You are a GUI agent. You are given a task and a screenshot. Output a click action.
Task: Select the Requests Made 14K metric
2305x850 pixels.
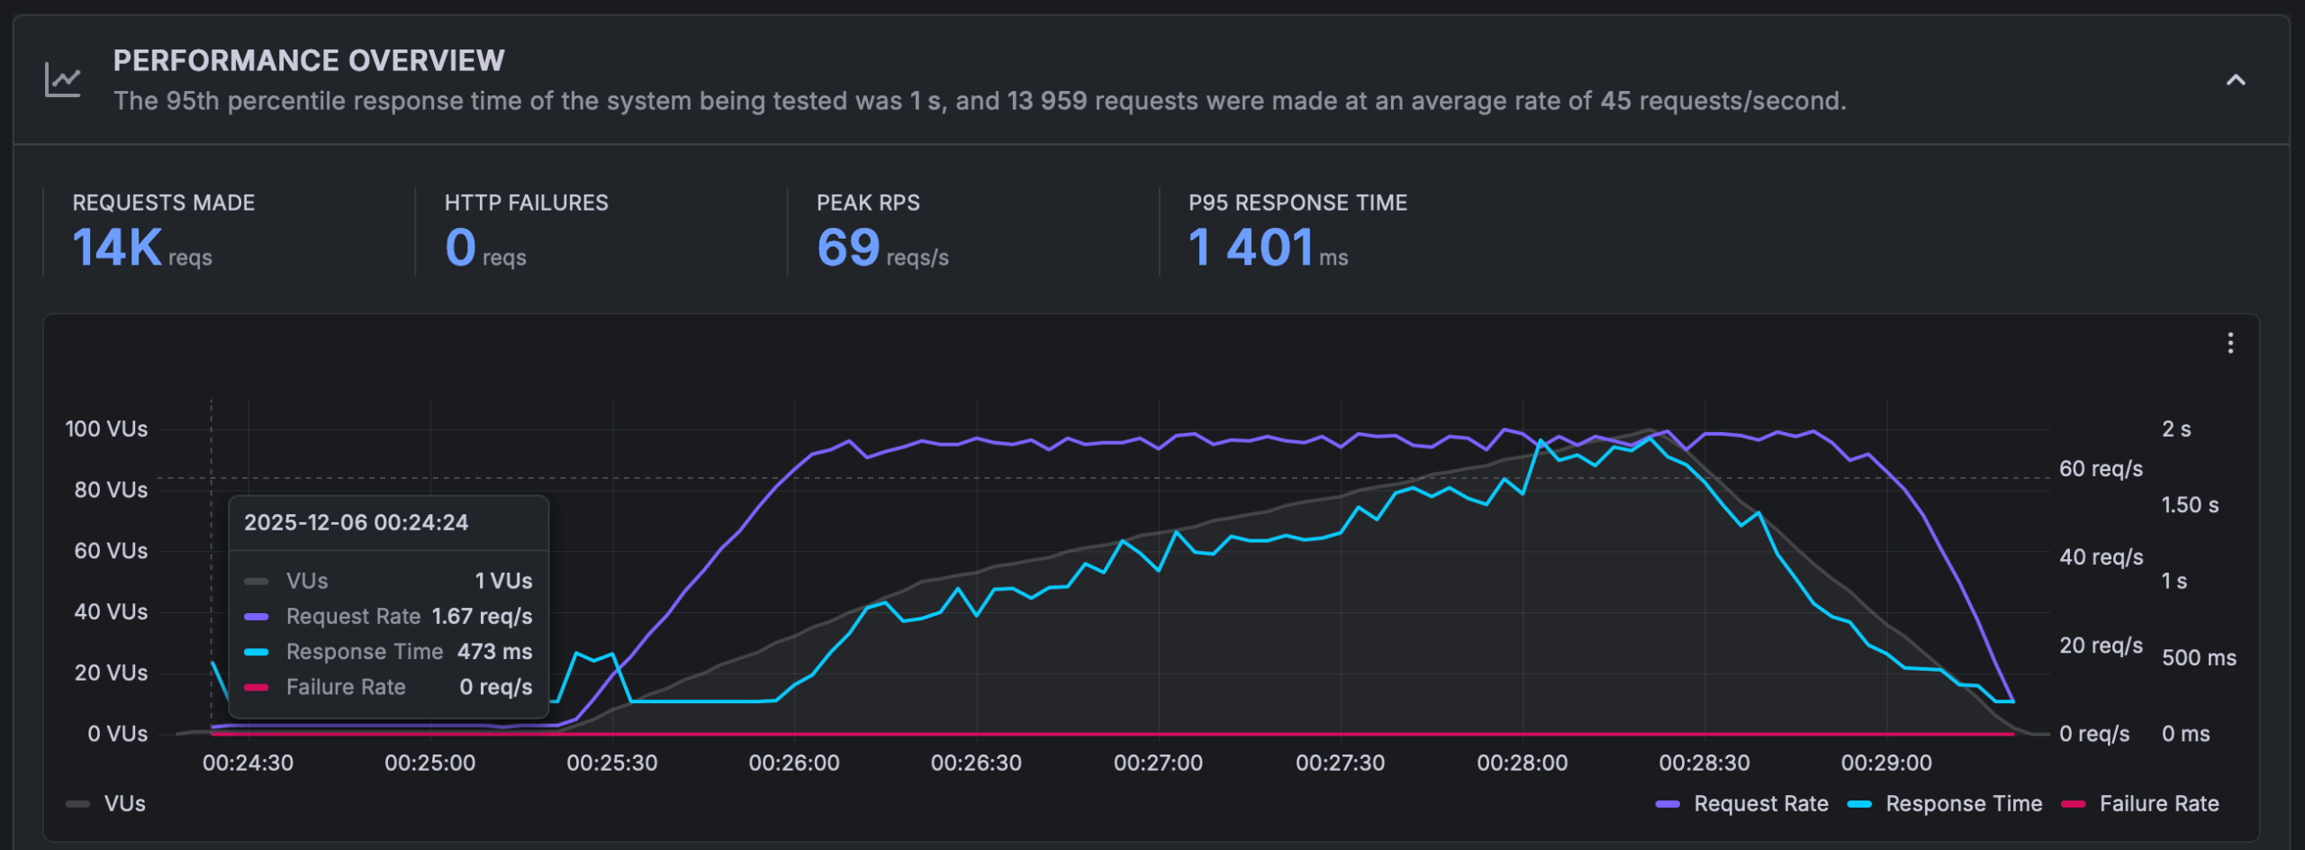[142, 247]
